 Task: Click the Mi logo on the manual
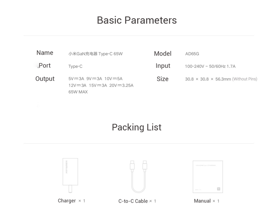pyautogui.click(x=219, y=189)
